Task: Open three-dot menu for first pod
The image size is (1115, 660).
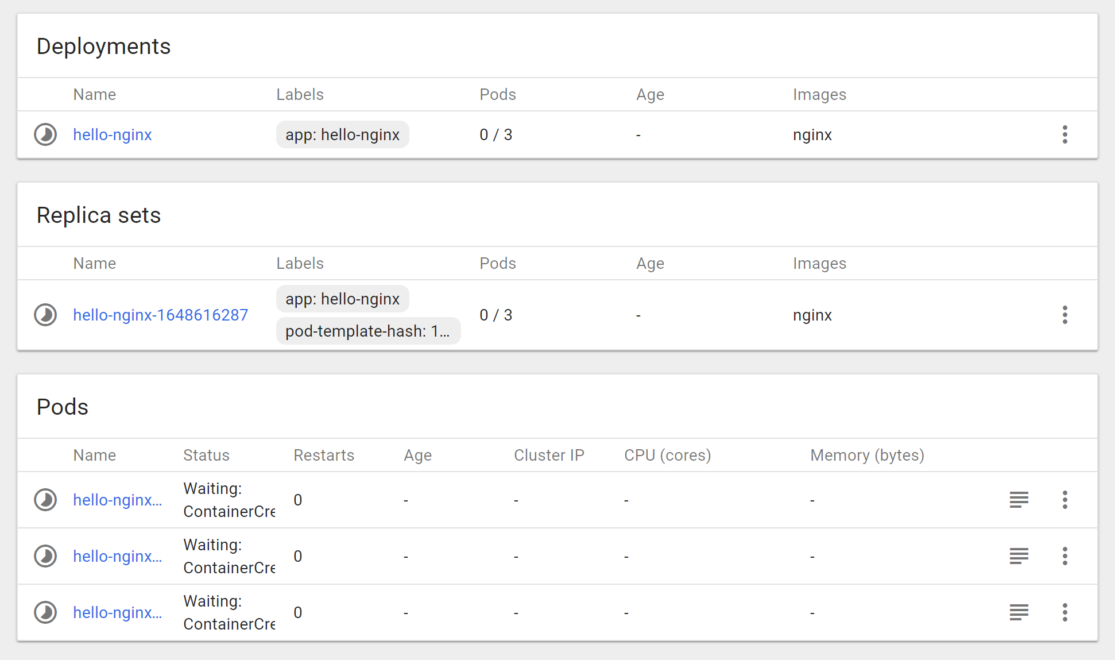Action: pos(1065,500)
